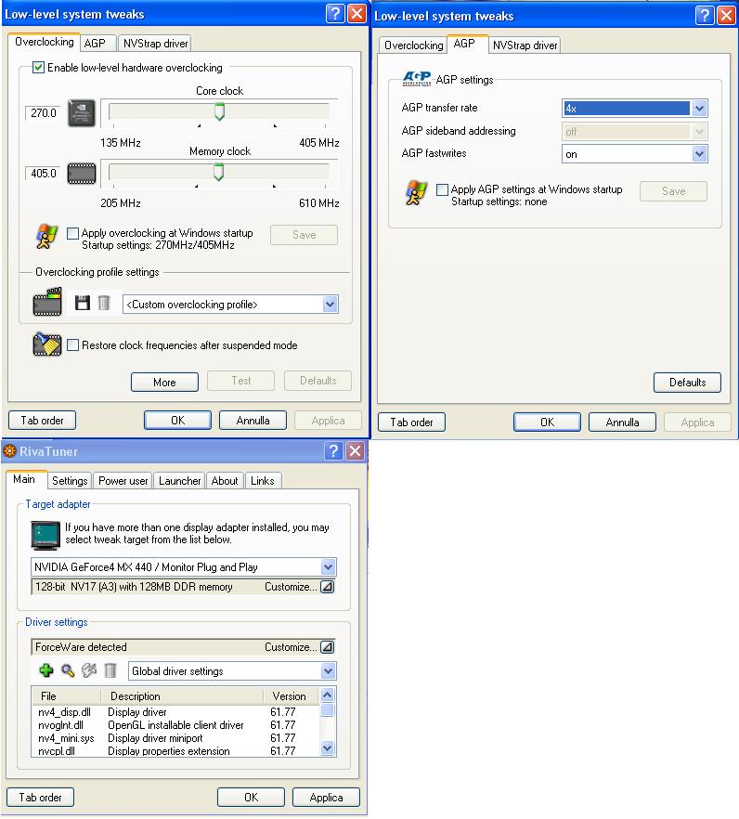Click Applica in RivaTuner window
739x819 pixels.
click(326, 797)
